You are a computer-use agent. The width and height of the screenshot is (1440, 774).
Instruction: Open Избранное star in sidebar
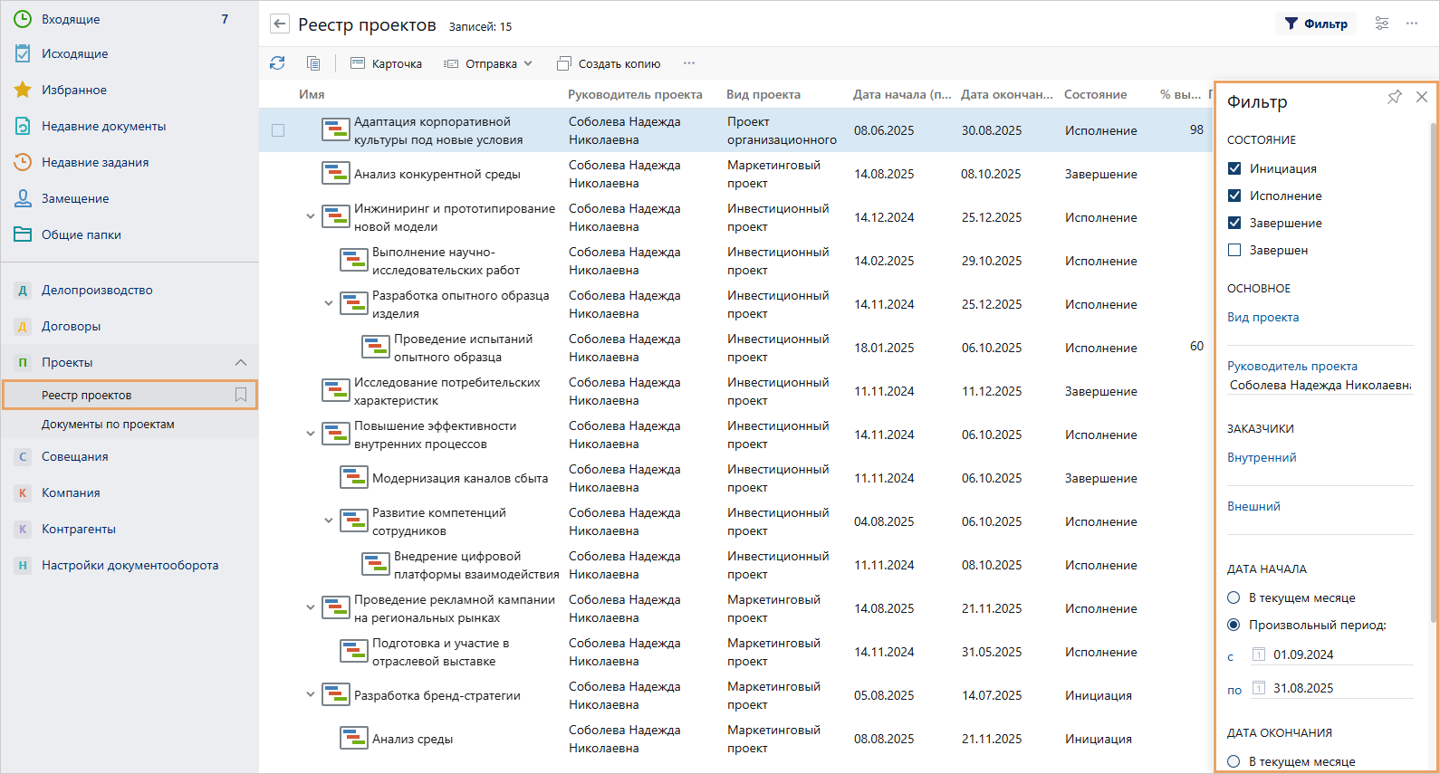24,90
